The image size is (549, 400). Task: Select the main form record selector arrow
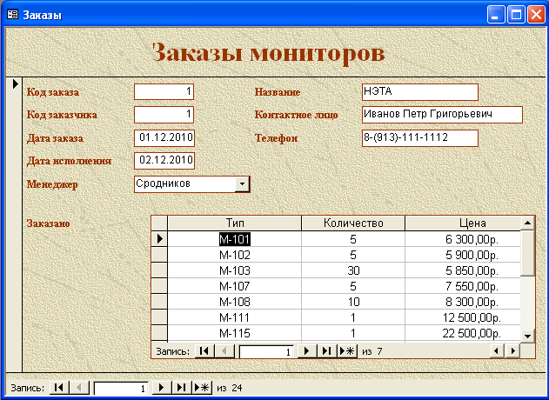click(x=15, y=84)
